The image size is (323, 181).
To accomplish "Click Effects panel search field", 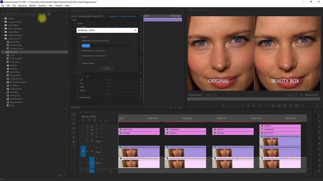I will [20, 14].
